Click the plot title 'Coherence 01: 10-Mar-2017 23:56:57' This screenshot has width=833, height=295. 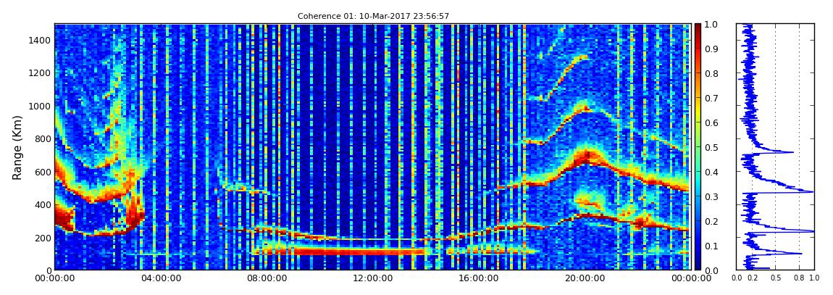(373, 16)
